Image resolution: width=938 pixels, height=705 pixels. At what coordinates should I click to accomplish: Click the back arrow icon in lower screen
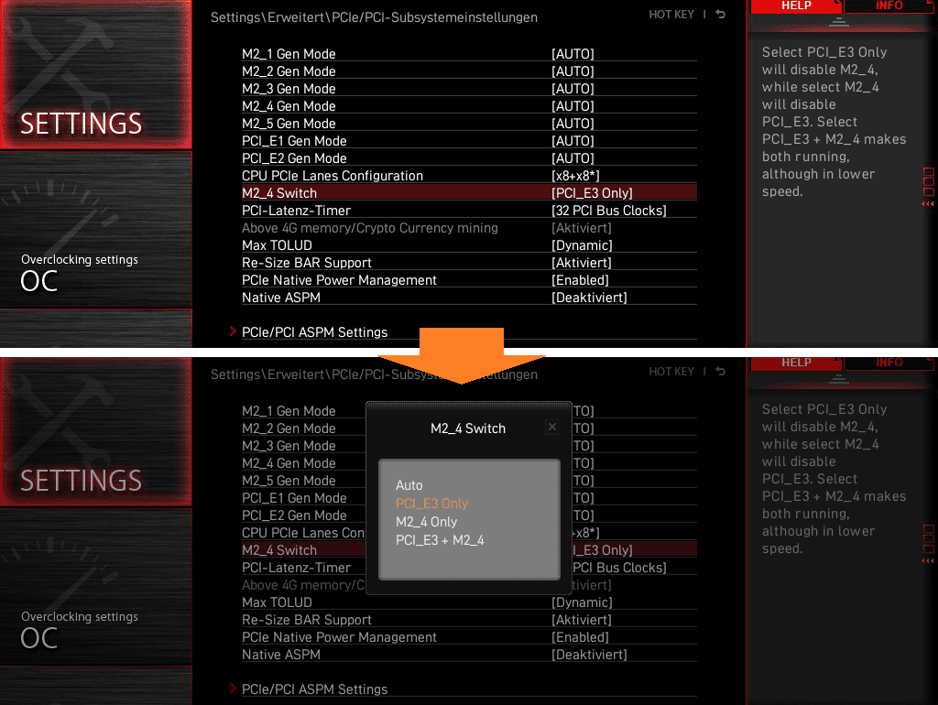point(721,371)
